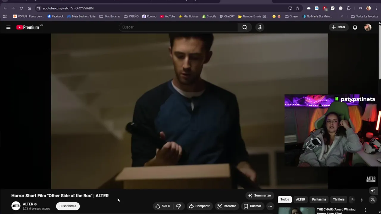Select the ALTER filter chip
The image size is (381, 214).
[301, 199]
